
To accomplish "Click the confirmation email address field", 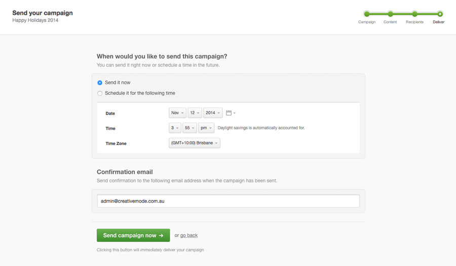I will pyautogui.click(x=229, y=201).
